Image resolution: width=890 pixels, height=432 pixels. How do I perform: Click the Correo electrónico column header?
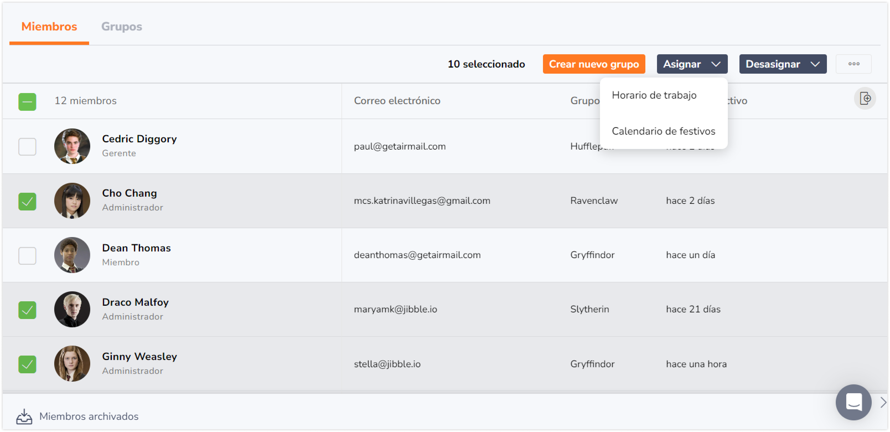[x=397, y=101]
